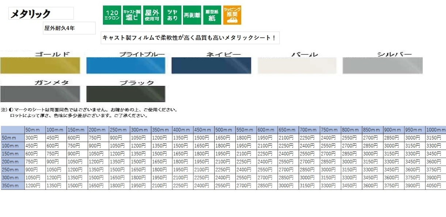Click the 200mm row header

(x=12, y=162)
